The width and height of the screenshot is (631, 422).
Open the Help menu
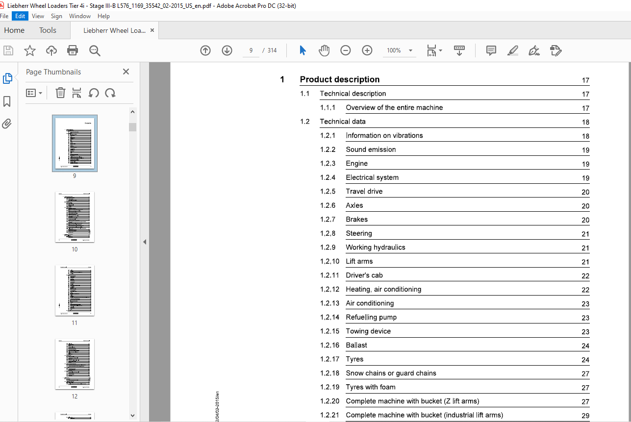pos(103,16)
